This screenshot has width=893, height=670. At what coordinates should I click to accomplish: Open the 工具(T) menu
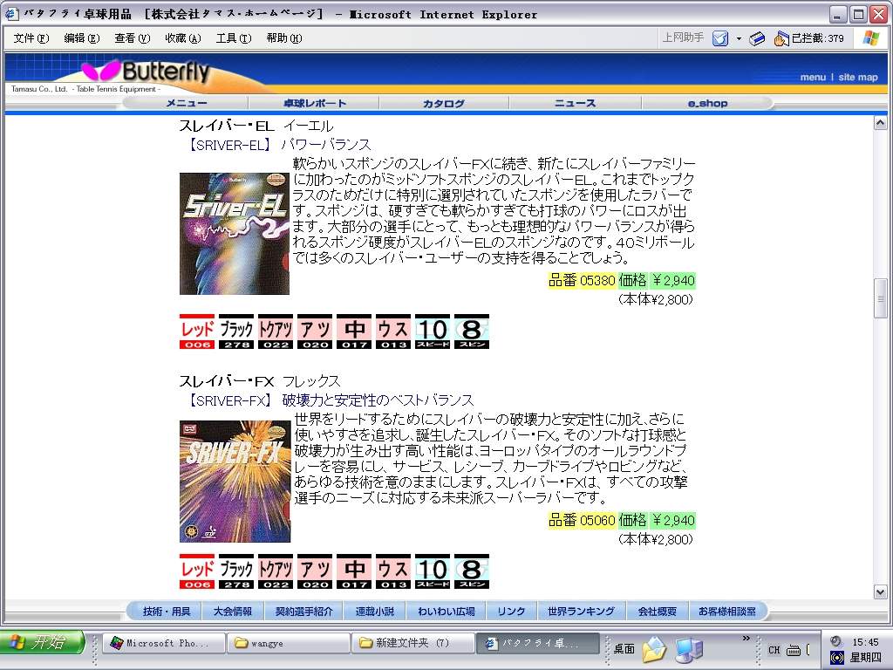click(x=234, y=38)
